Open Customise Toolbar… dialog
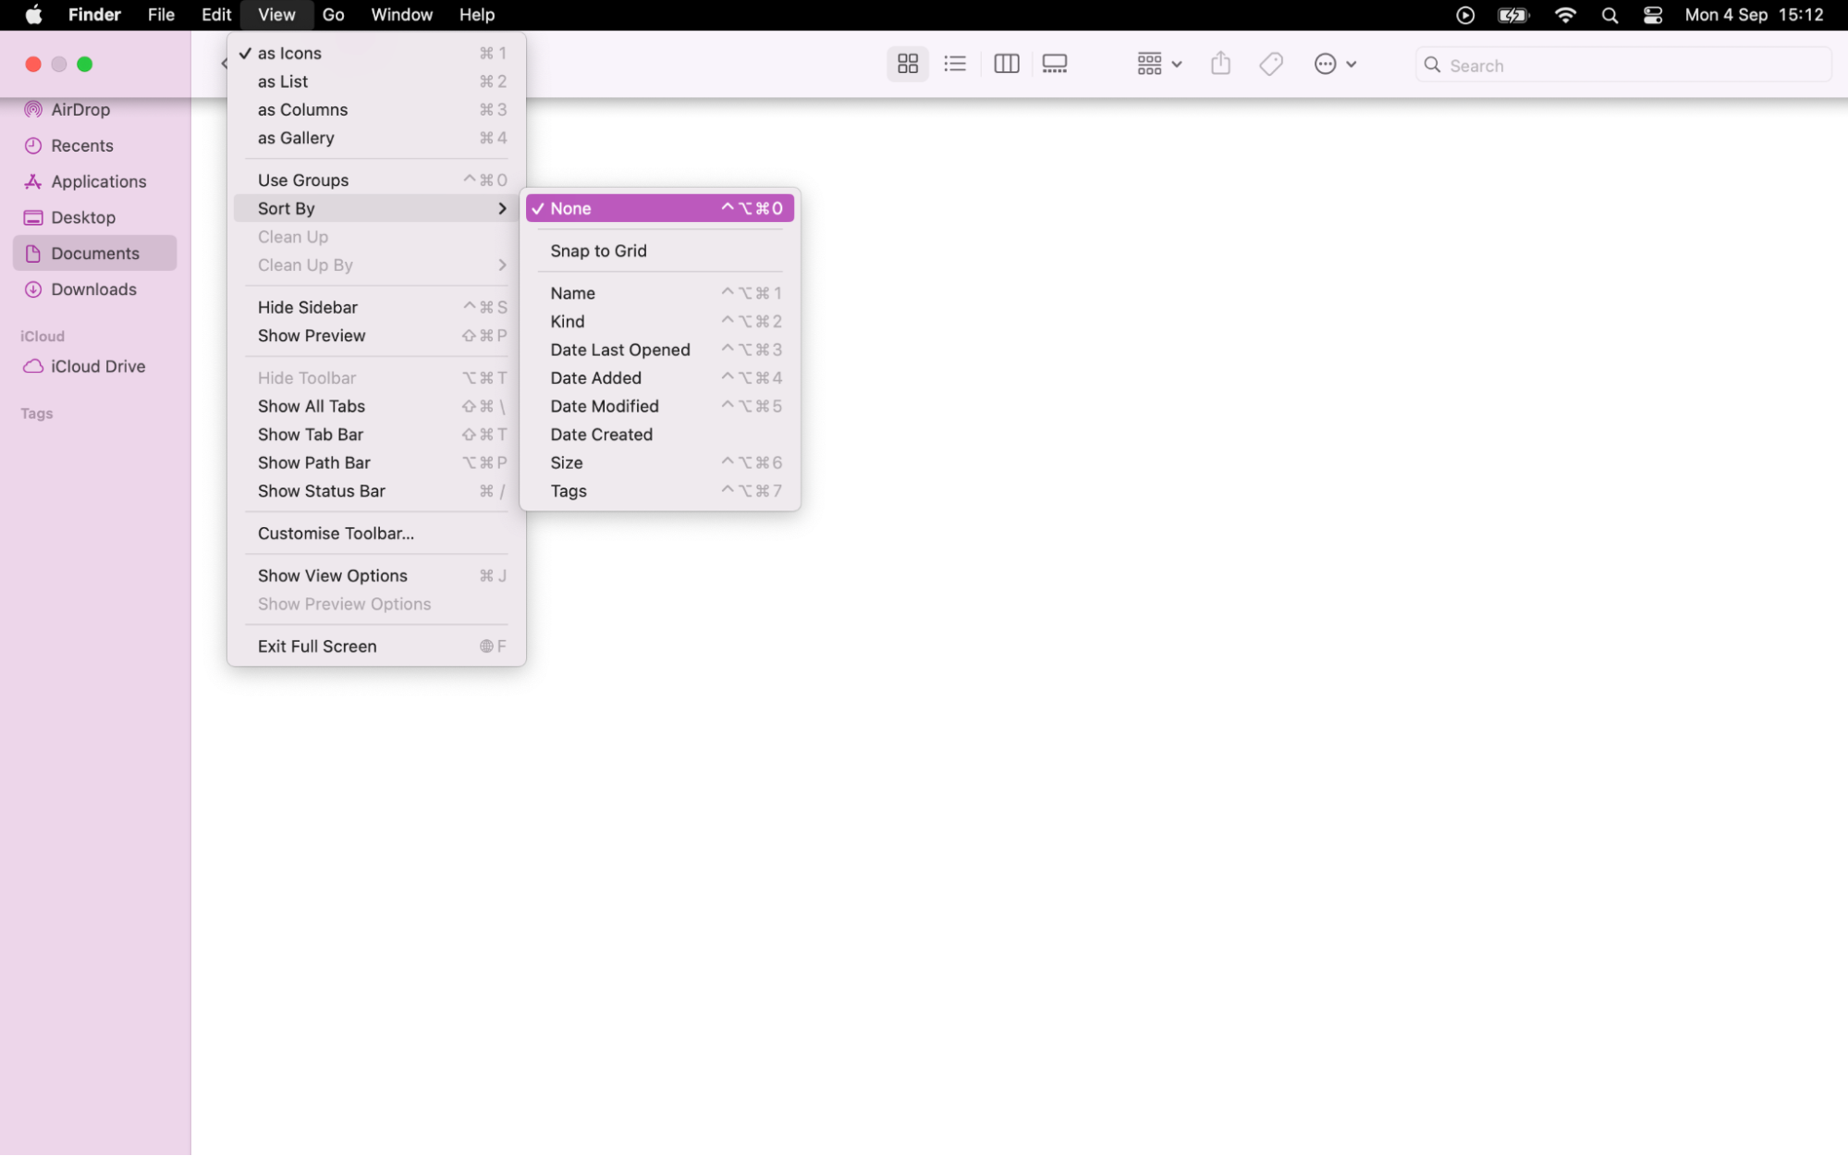This screenshot has height=1156, width=1848. pos(377,534)
